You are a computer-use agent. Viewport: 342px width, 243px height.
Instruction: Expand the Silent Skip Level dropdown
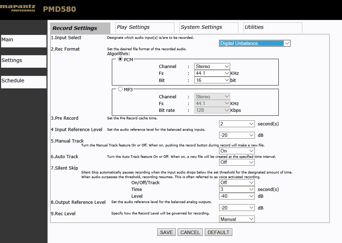tap(237, 196)
